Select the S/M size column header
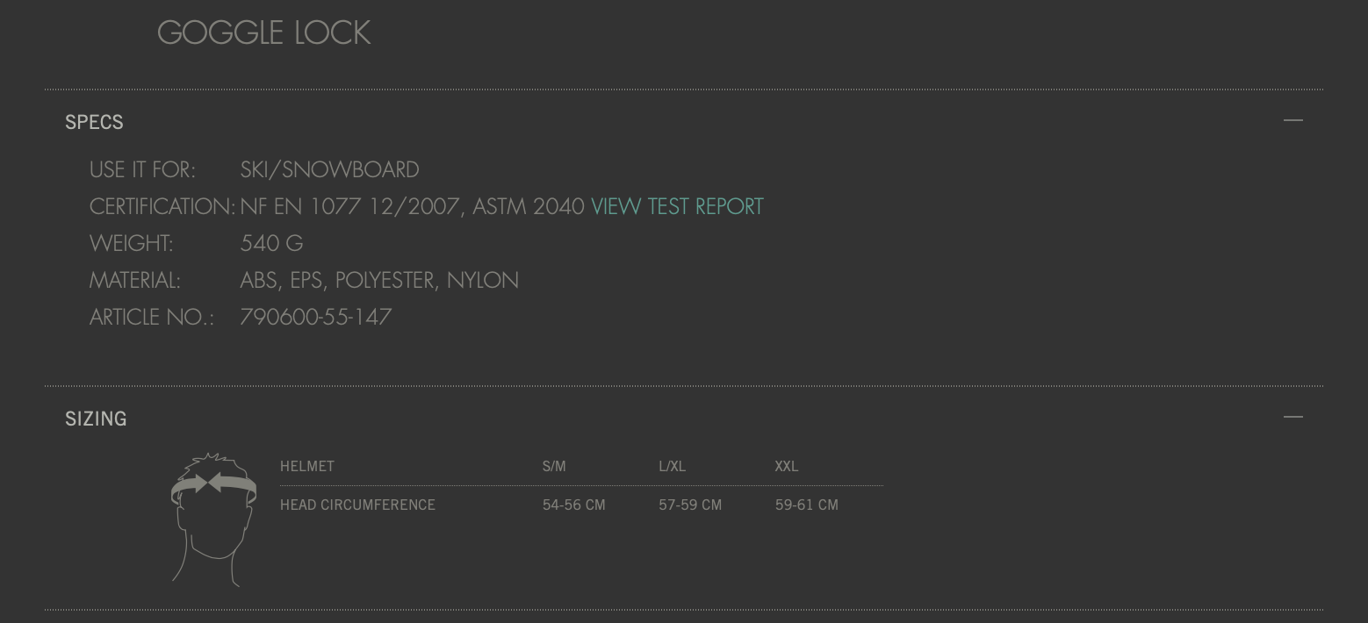 click(x=554, y=466)
